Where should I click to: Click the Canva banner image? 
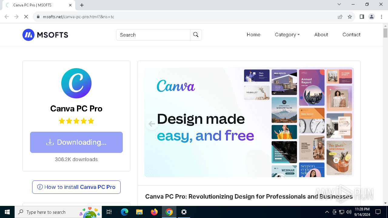tap(249, 122)
